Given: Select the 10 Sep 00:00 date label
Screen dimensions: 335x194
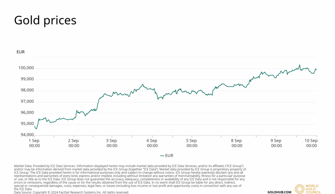Looking at the screenshot, I should click(x=311, y=143).
